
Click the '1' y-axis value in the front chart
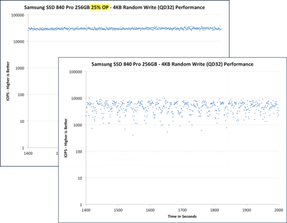(81, 204)
